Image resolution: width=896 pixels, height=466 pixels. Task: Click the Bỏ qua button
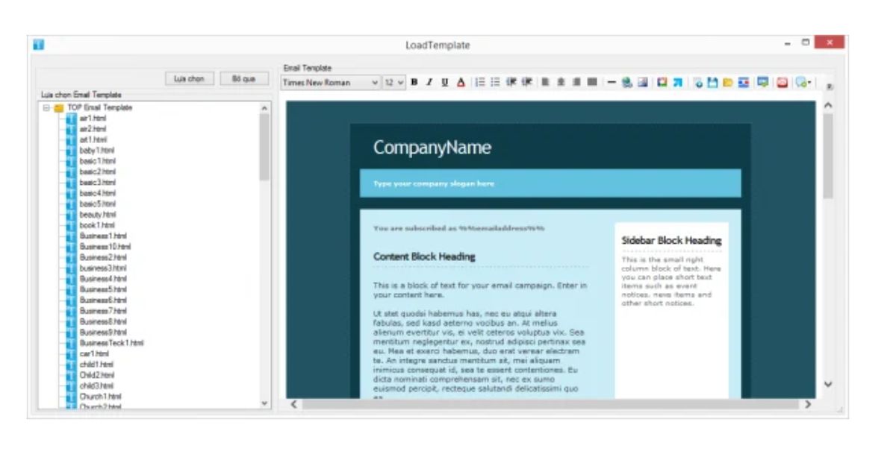[x=244, y=78]
